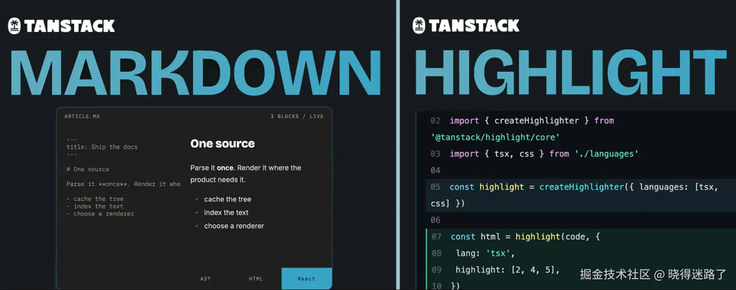Viewport: 736px width, 290px height.
Task: Click the ARTICLE.MD file label
Action: pos(82,116)
